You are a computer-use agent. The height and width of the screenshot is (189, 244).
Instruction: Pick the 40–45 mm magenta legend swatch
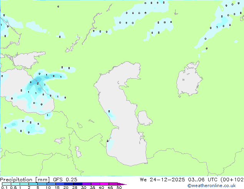point(104,184)
